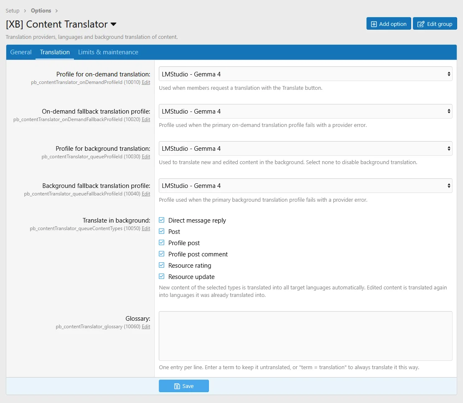Click the Resource update label text
The image size is (463, 403).
pos(191,277)
